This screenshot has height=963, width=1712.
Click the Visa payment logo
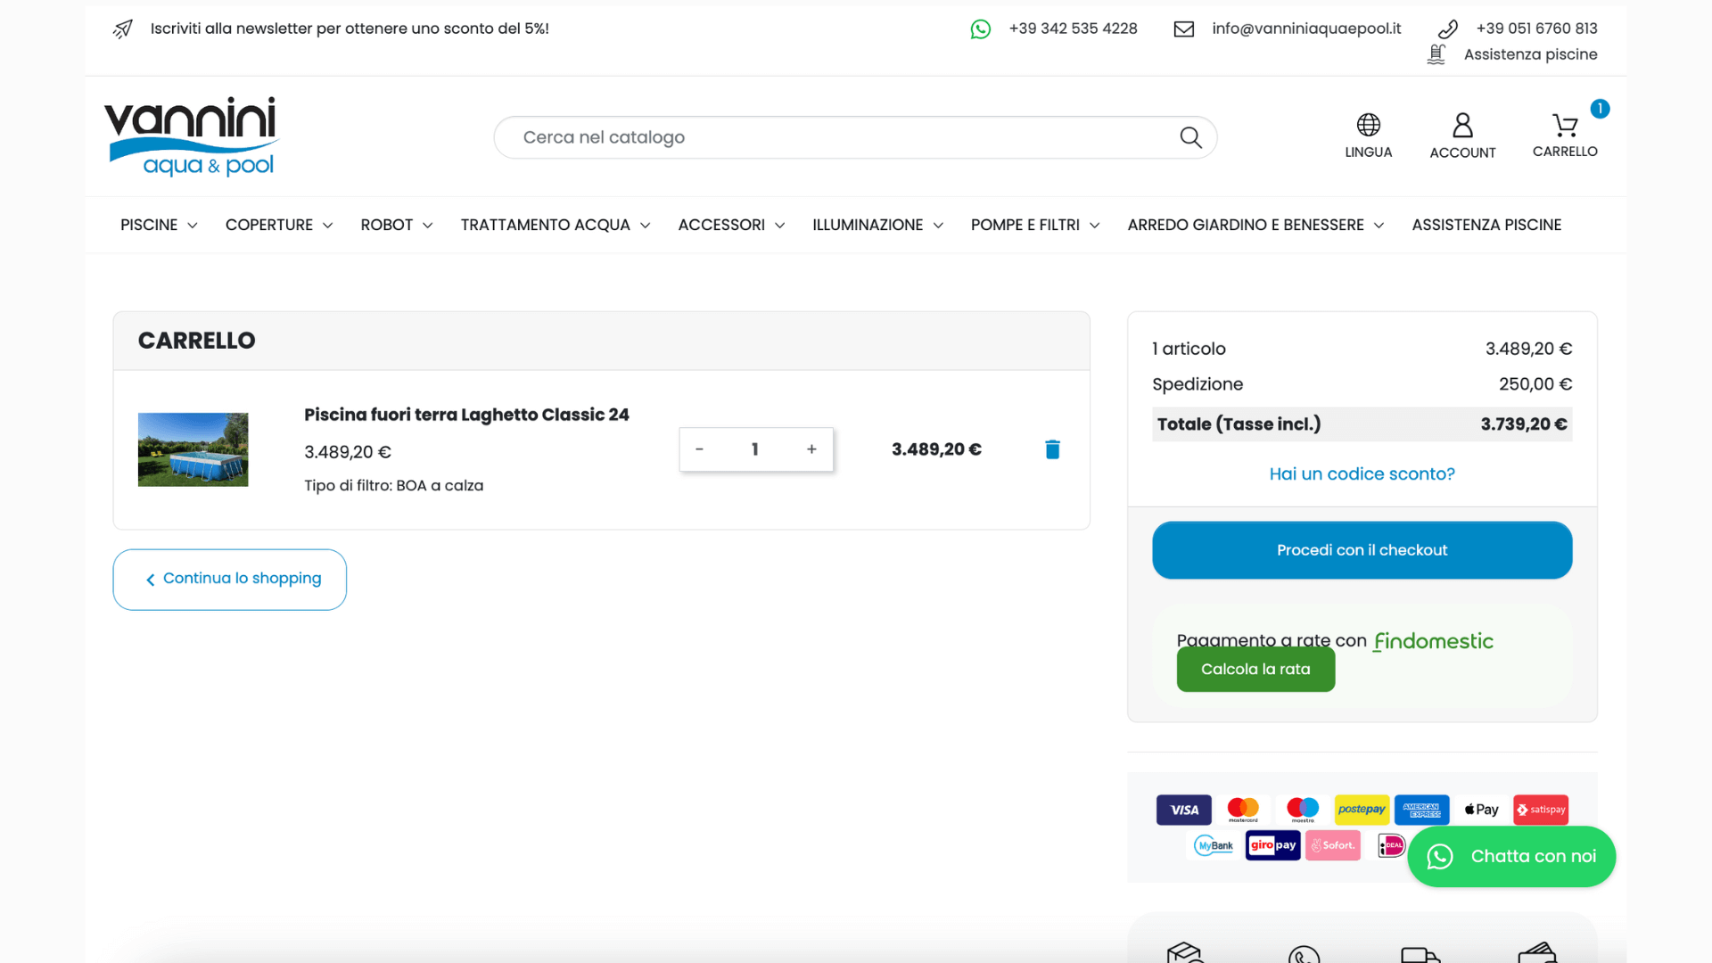click(x=1184, y=810)
